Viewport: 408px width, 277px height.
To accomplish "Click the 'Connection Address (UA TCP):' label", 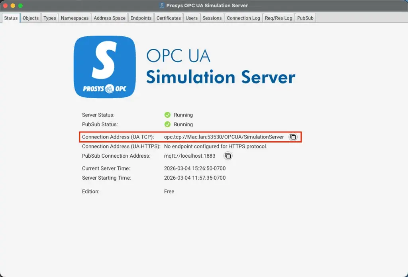I will (118, 137).
